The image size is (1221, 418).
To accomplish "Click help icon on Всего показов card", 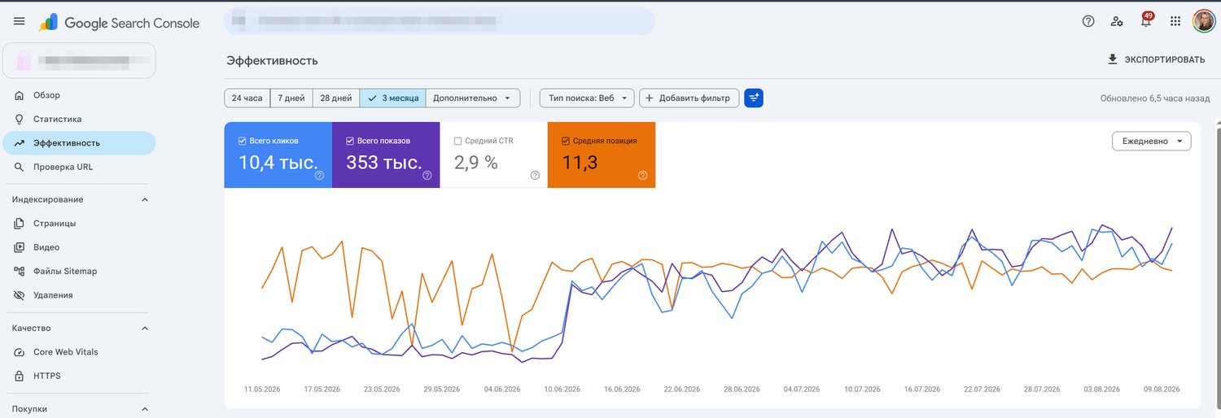I will 427,175.
